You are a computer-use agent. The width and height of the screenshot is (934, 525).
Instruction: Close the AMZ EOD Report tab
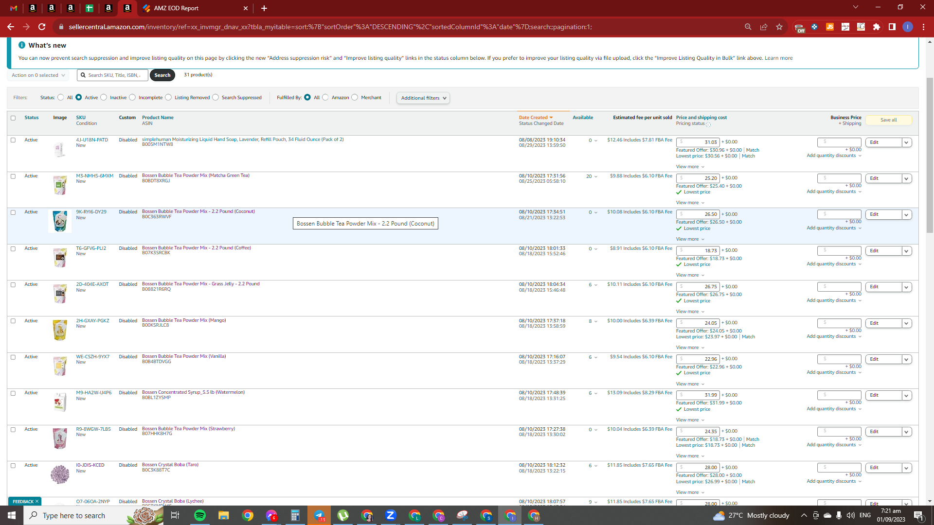click(246, 8)
